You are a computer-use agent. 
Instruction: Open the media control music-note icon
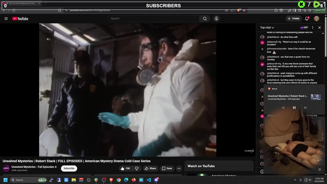pos(289,10)
